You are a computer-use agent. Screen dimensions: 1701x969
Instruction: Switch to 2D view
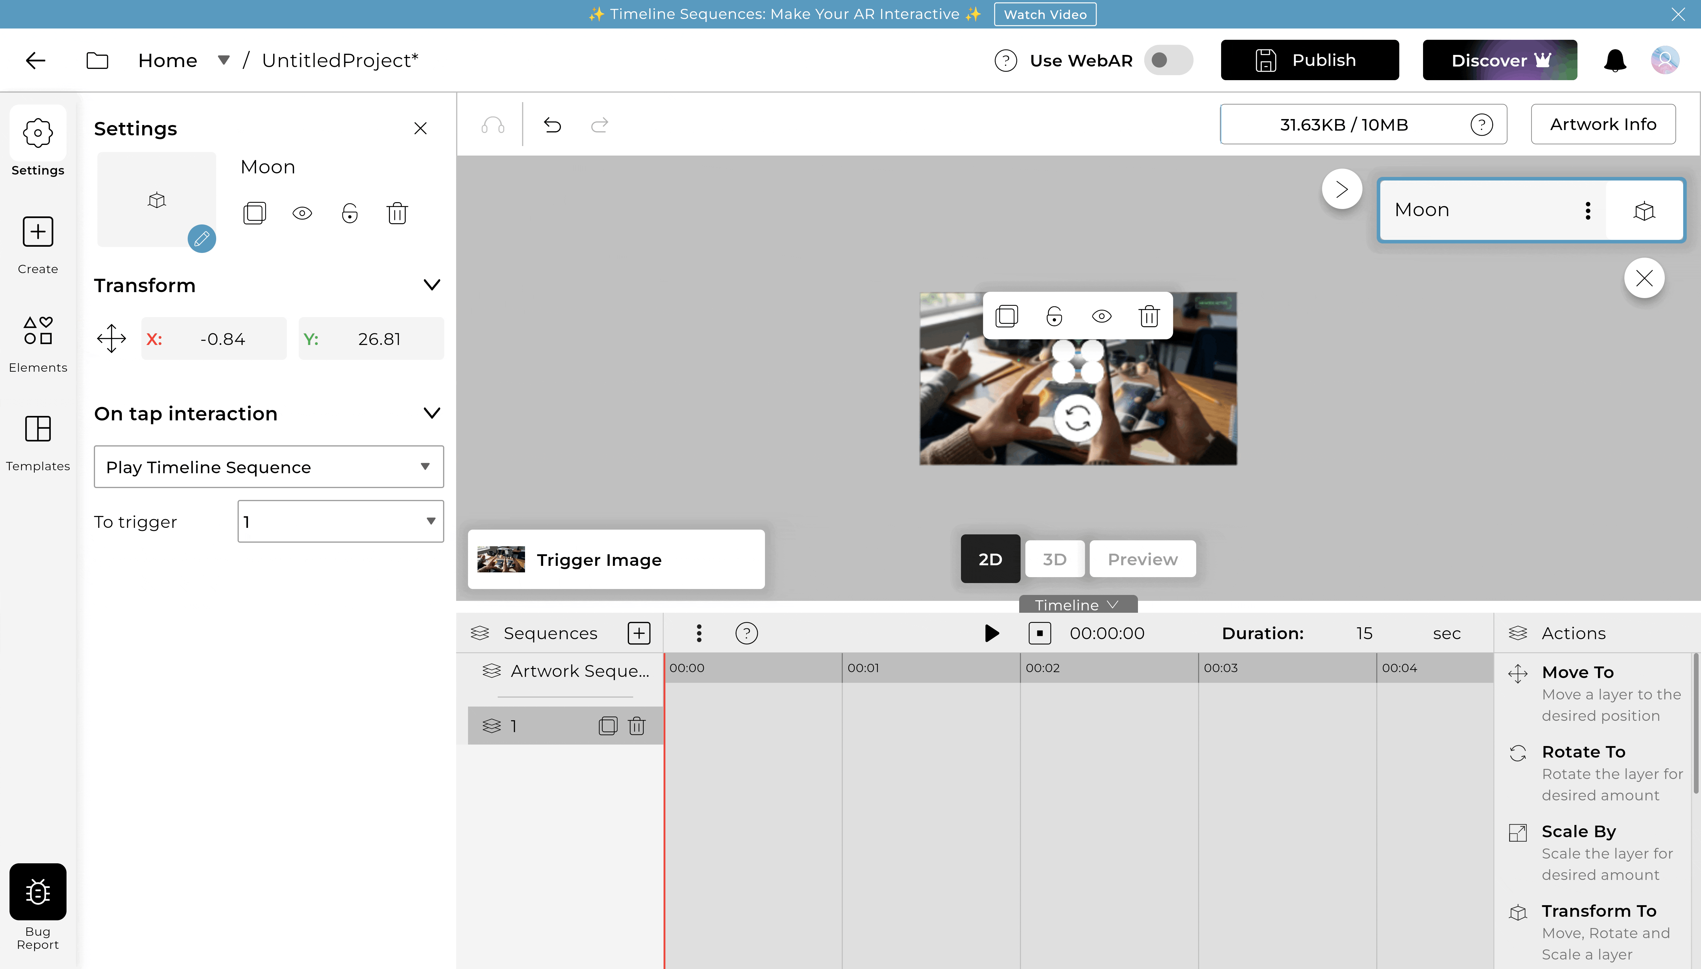tap(990, 559)
